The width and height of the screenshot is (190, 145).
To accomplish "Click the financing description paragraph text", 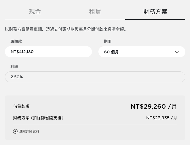I will (66, 29).
